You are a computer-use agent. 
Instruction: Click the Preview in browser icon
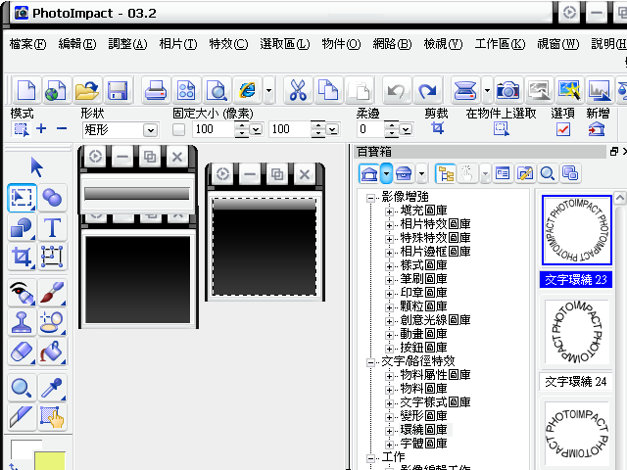pyautogui.click(x=248, y=90)
